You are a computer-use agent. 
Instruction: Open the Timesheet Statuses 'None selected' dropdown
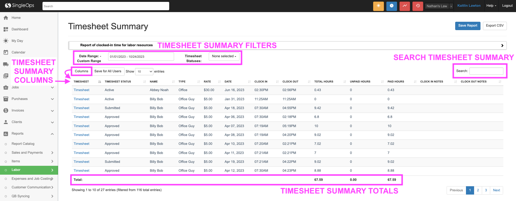coord(224,56)
